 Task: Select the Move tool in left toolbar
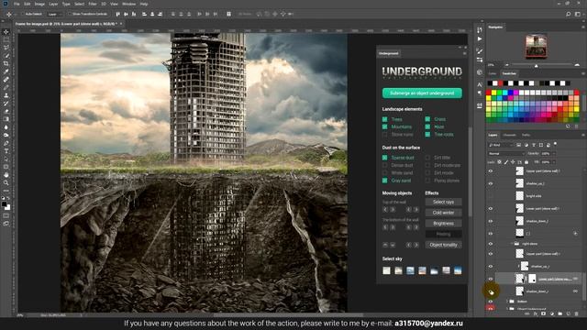(x=6, y=32)
